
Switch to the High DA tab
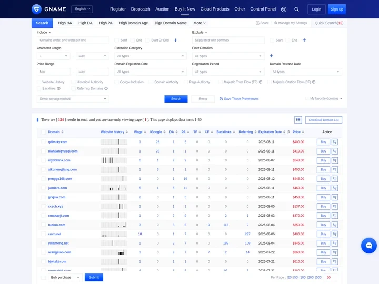(85, 23)
